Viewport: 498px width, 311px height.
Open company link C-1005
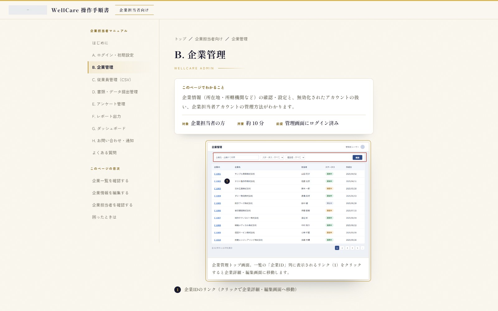click(218, 203)
